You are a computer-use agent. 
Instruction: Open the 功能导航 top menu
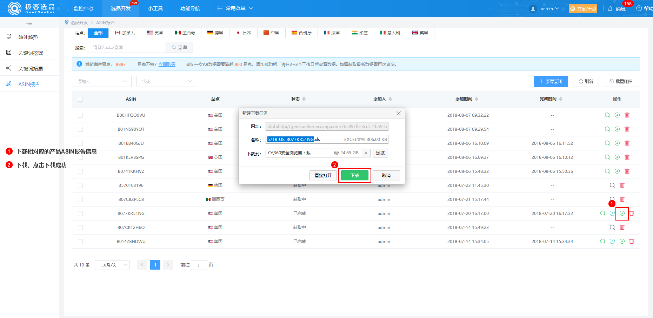[190, 8]
